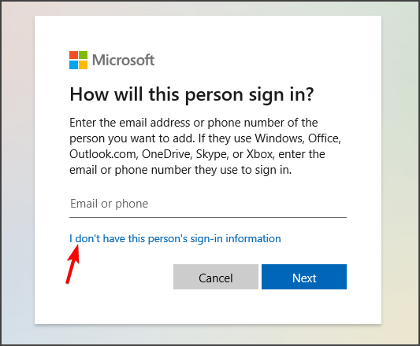Click the green square of the Microsoft logo
Image resolution: width=420 pixels, height=346 pixels.
[x=83, y=55]
